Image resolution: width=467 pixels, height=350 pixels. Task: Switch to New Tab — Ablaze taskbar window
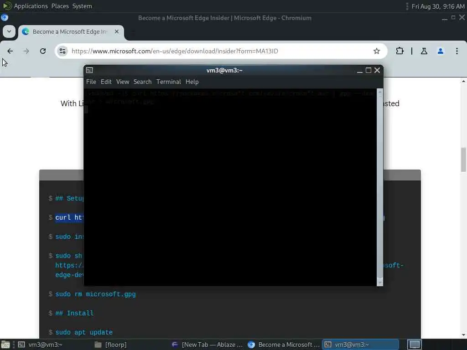208,345
